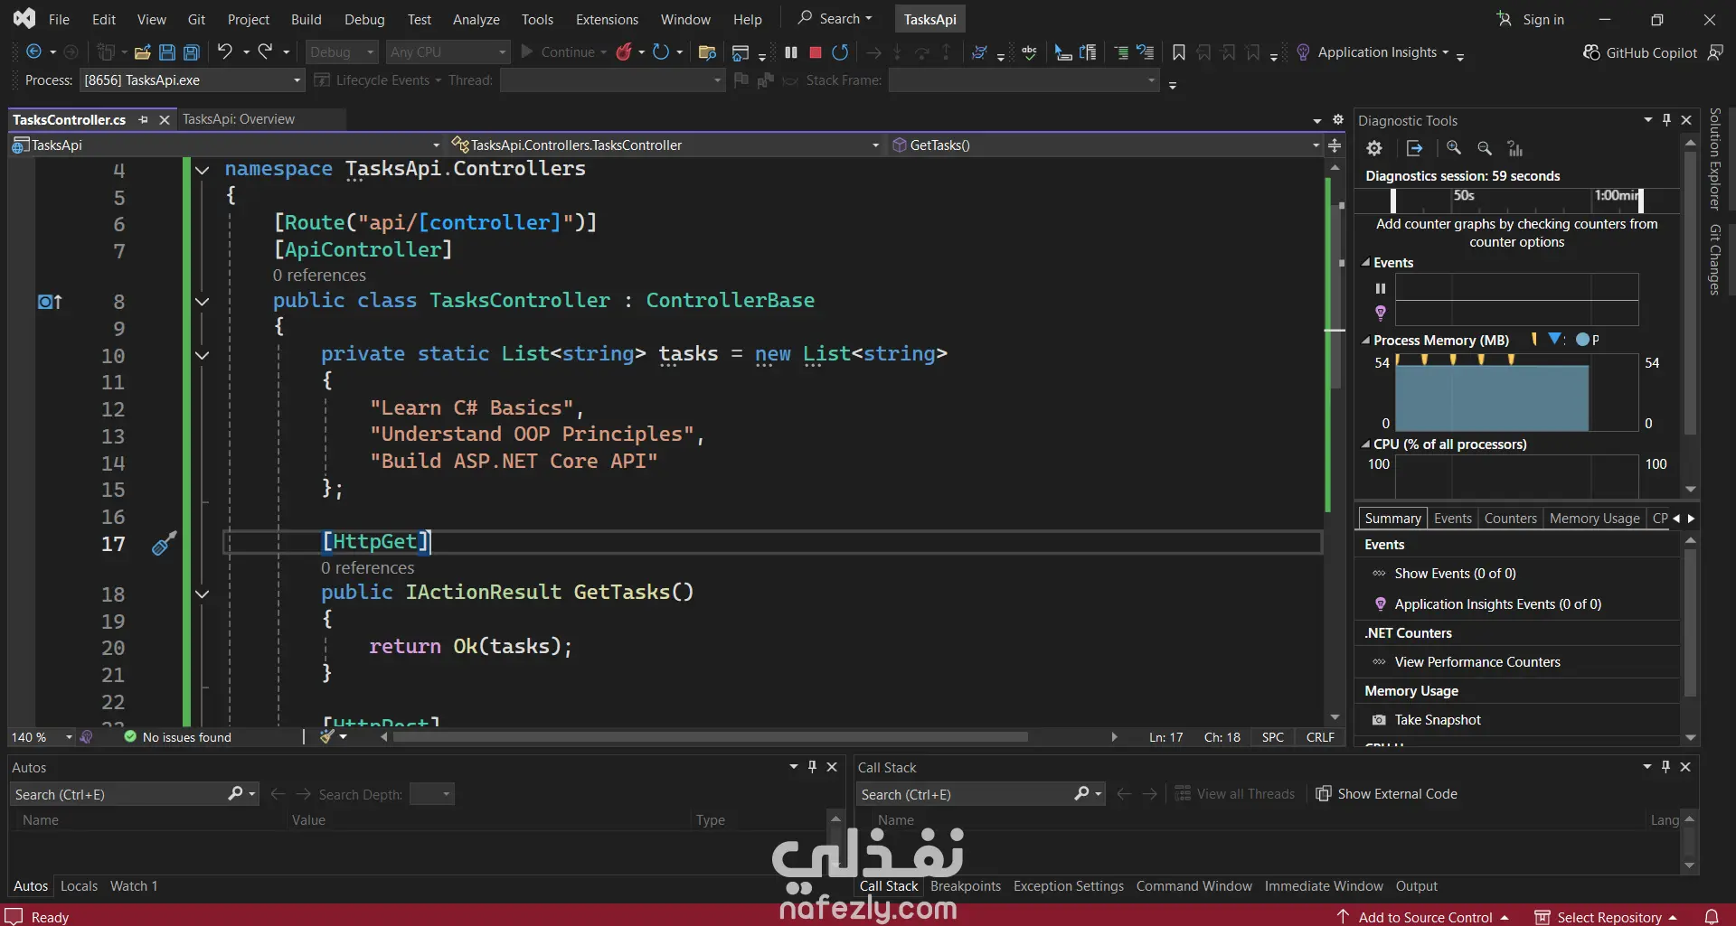Click the red Stop Debugging icon
The height and width of the screenshot is (926, 1736).
tap(816, 52)
